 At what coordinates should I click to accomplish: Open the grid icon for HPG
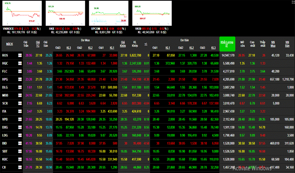pos(20,79)
